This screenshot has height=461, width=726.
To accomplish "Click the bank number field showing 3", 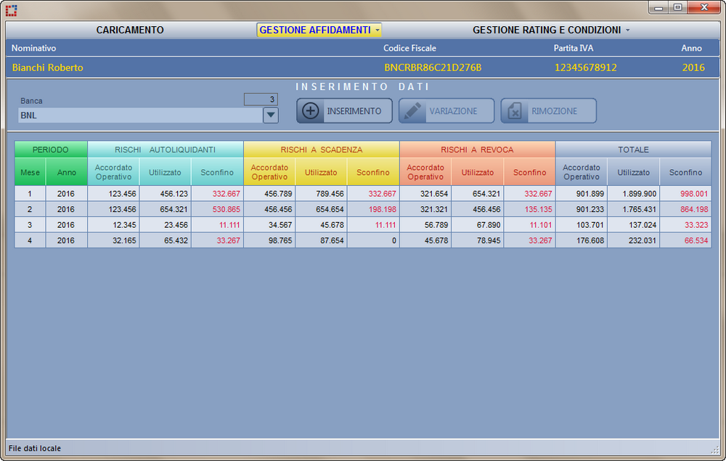I will (261, 99).
